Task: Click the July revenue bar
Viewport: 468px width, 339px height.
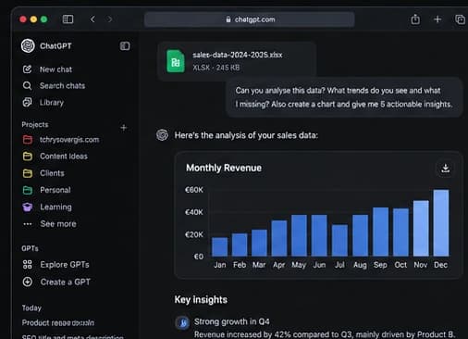Action: click(x=339, y=240)
